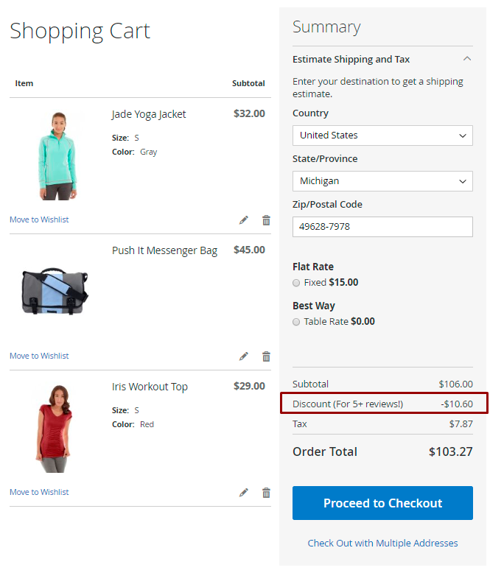The width and height of the screenshot is (504, 573).
Task: Open the Iris Workout Top product name link
Action: (x=150, y=387)
